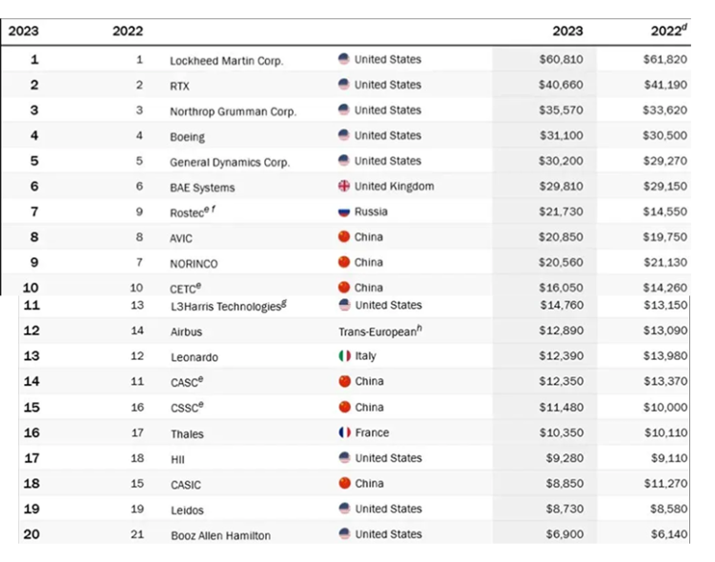Click the France flag beside Thales
Screen dimensions: 715x562
click(345, 432)
